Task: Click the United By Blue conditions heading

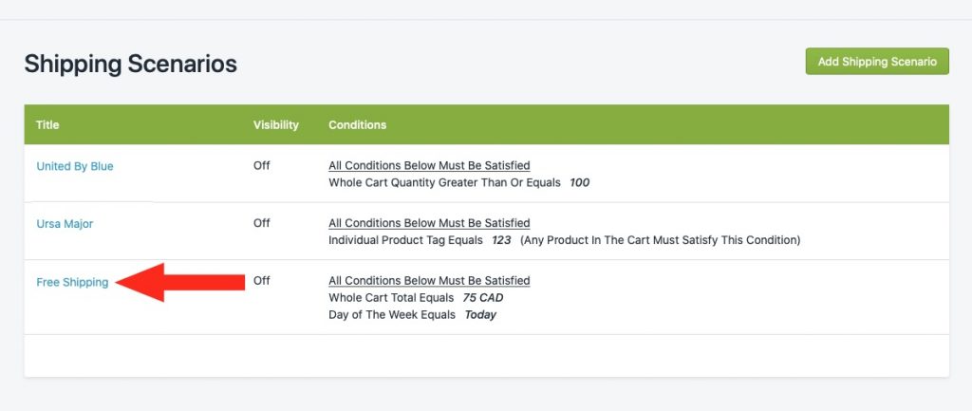Action: coord(430,165)
